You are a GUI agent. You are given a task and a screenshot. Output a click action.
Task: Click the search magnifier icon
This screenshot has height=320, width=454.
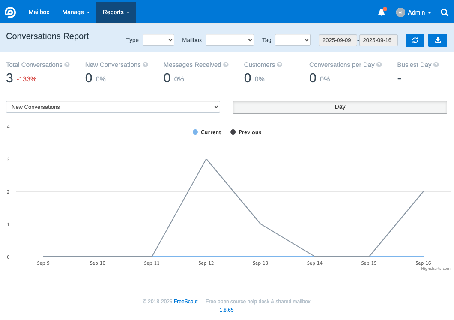coord(444,12)
